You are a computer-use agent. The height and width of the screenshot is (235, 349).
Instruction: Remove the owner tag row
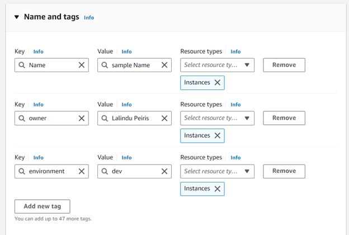284,118
